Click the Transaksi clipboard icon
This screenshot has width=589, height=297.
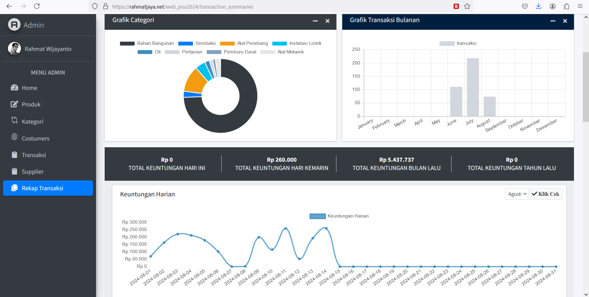point(14,155)
